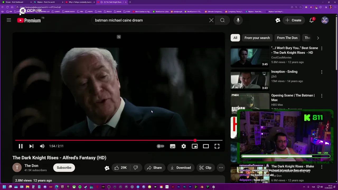The height and width of the screenshot is (190, 338).
Task: Skip to next video
Action: pyautogui.click(x=31, y=146)
